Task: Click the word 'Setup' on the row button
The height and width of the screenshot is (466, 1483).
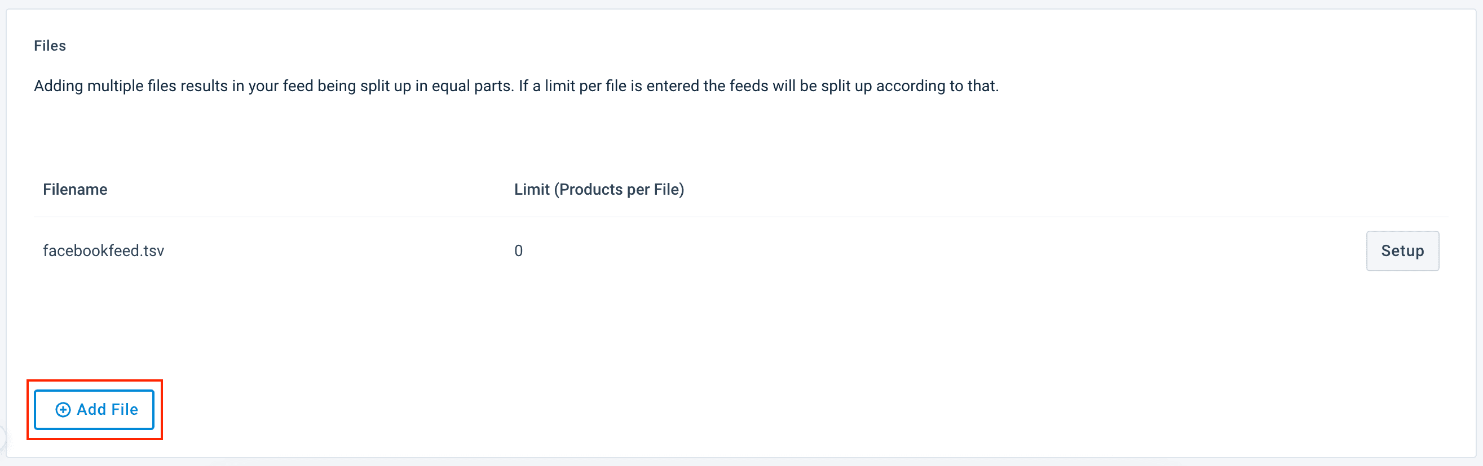Action: (x=1402, y=250)
